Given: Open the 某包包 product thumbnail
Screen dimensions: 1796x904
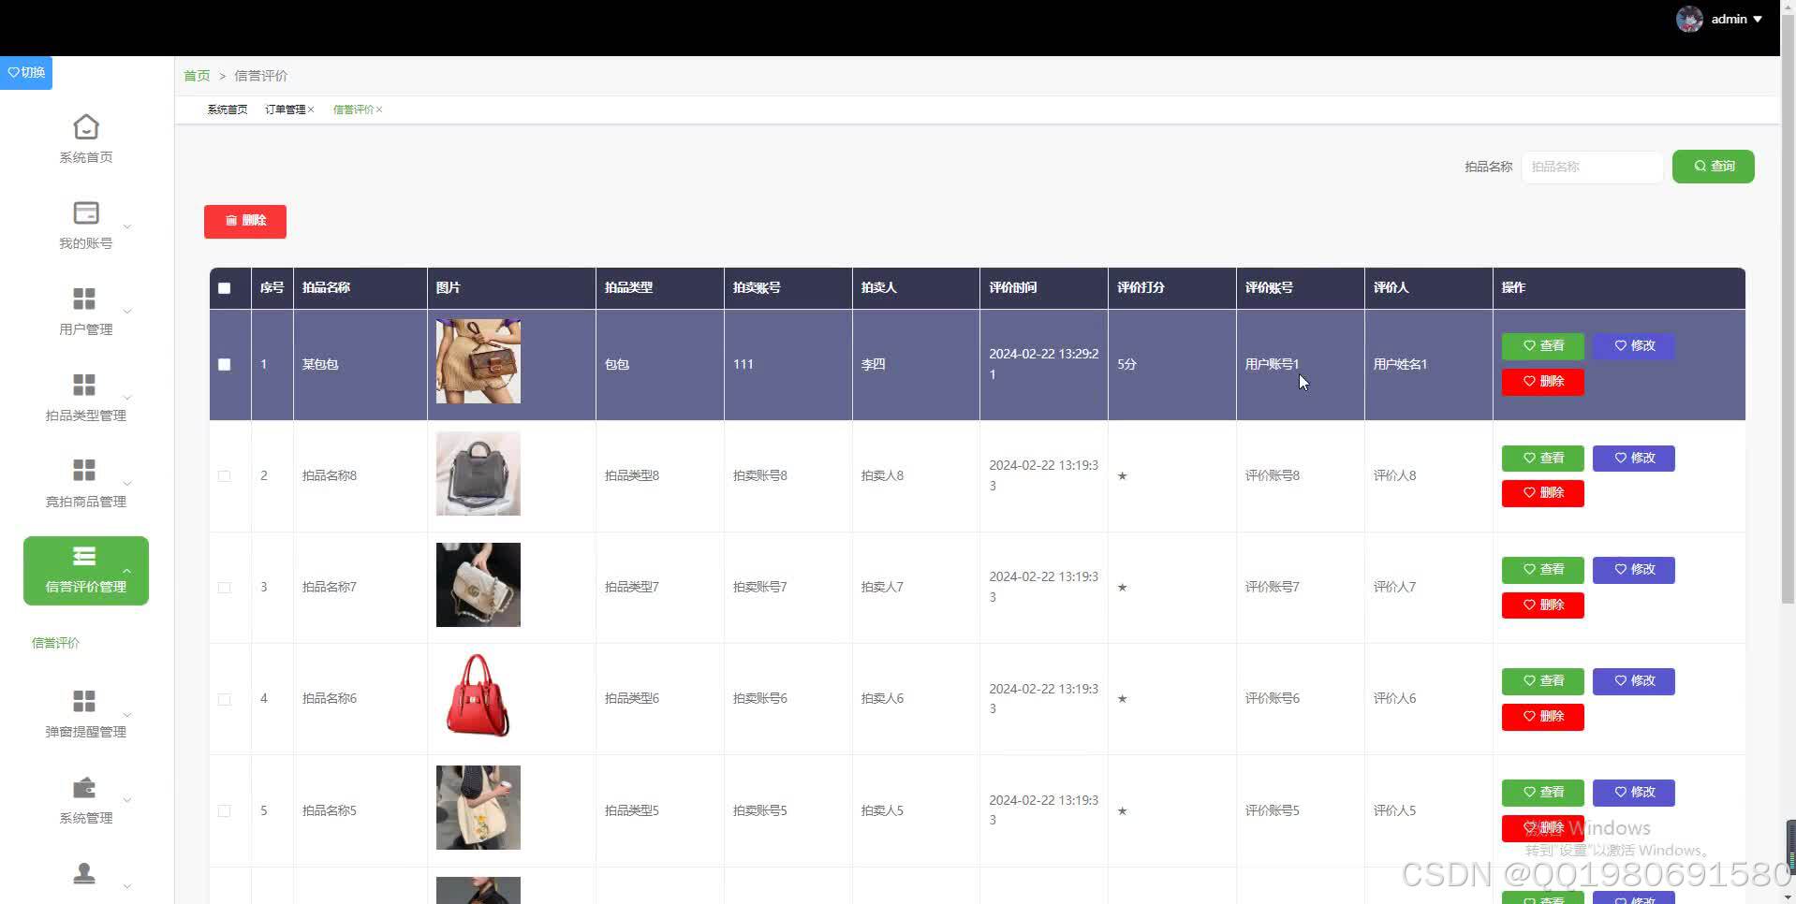Looking at the screenshot, I should (478, 361).
